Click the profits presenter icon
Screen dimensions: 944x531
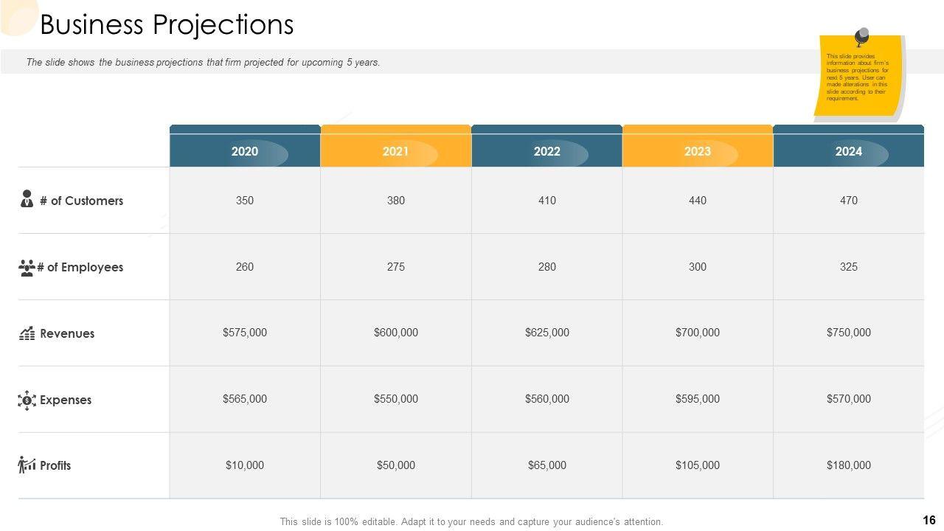tap(27, 465)
